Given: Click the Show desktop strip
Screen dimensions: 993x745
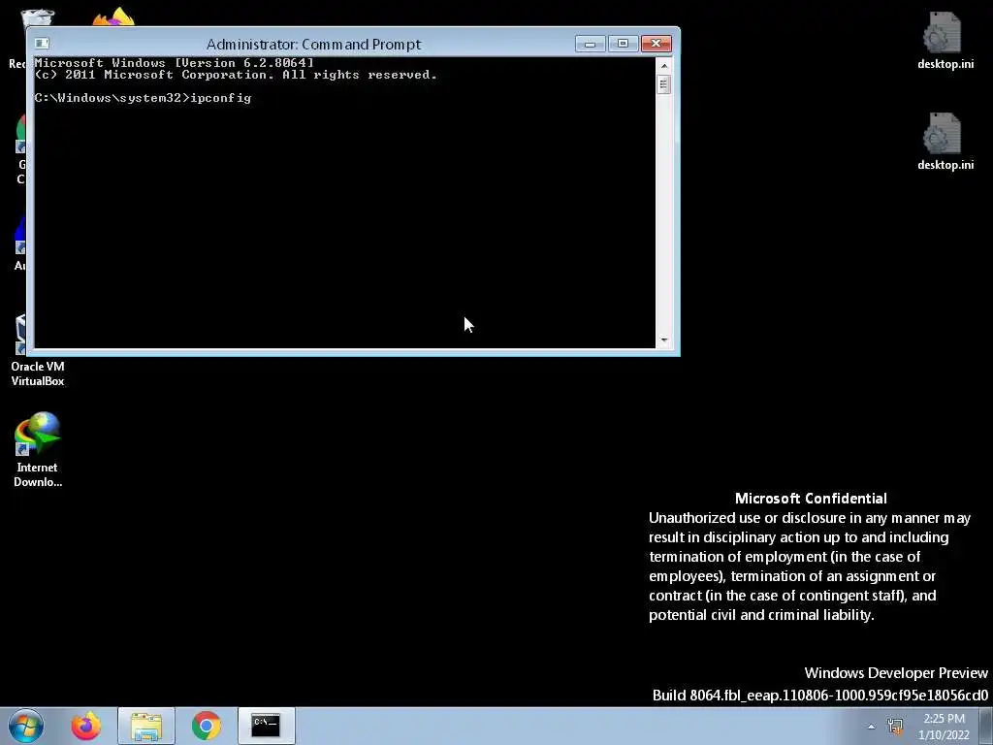Looking at the screenshot, I should (988, 726).
